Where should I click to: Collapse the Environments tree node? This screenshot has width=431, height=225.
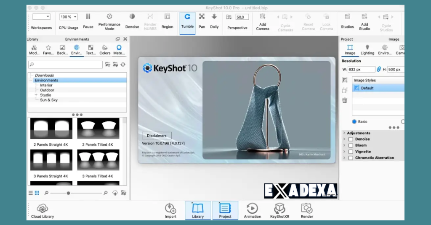pos(31,80)
